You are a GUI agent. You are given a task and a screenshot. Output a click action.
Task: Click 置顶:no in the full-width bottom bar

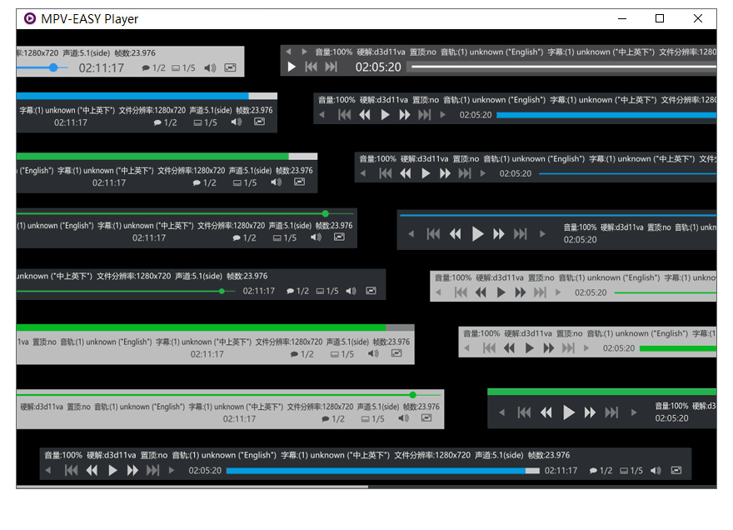coord(154,455)
